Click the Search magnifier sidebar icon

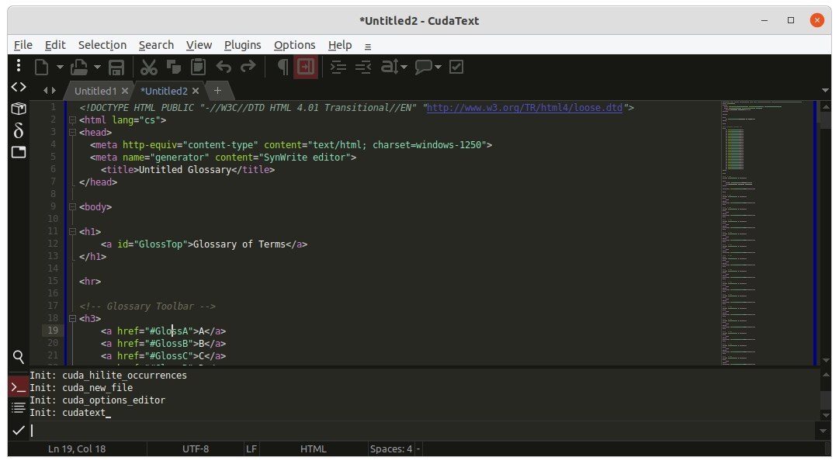19,357
